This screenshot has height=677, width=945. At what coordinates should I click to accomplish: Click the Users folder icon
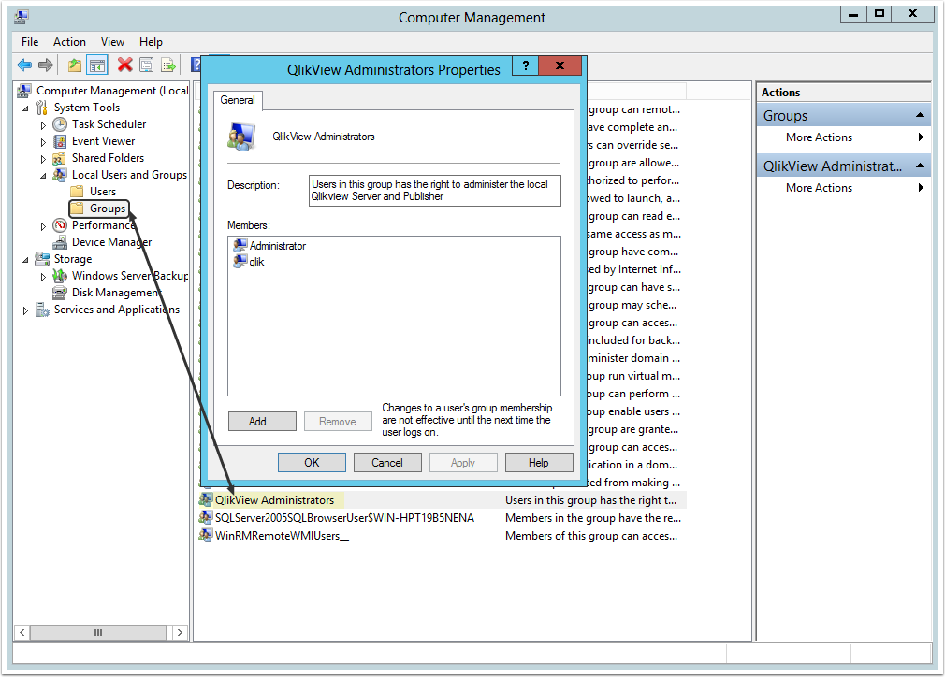click(x=77, y=192)
